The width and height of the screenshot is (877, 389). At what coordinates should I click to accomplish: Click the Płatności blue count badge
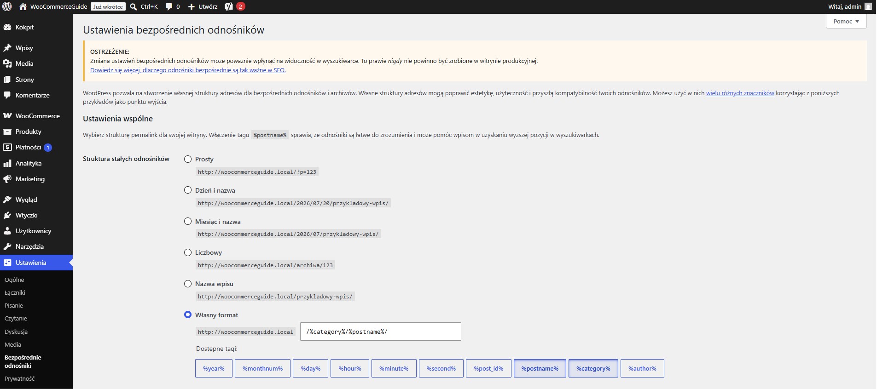point(48,148)
